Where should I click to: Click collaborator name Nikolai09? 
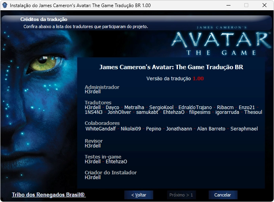click(x=131, y=129)
